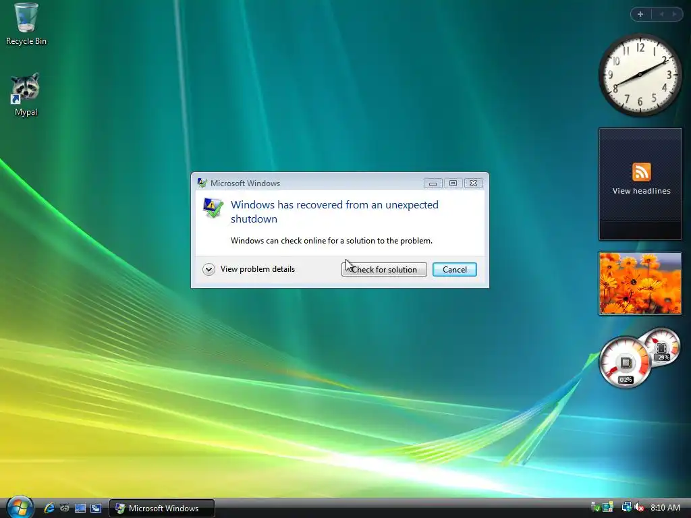Click the sidebar next page arrow
The image size is (691, 518).
pos(674,14)
